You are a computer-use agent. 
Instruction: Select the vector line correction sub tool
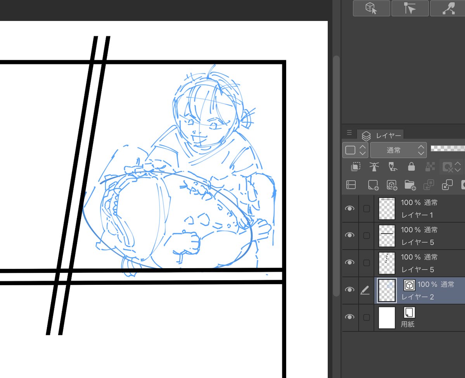tap(448, 8)
